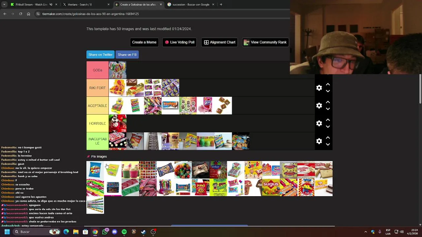Start a Live Voting Poll
The image size is (422, 237).
(180, 42)
